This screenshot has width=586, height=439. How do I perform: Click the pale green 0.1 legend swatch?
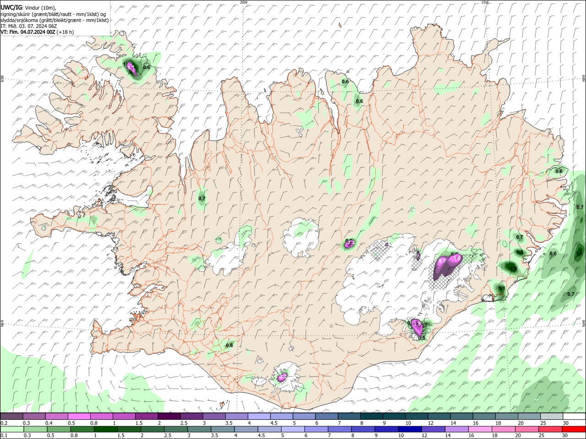12,429
